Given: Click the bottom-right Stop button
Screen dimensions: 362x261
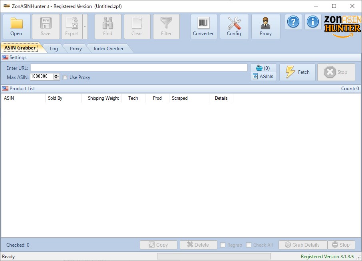Looking at the screenshot, I should tap(341, 245).
